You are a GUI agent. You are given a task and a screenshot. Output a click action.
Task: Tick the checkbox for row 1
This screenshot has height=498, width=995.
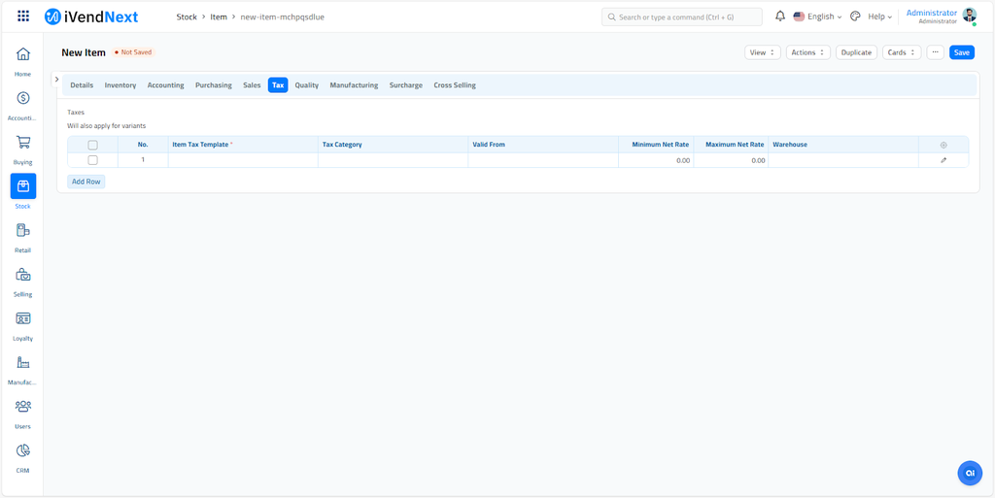pyautogui.click(x=92, y=160)
